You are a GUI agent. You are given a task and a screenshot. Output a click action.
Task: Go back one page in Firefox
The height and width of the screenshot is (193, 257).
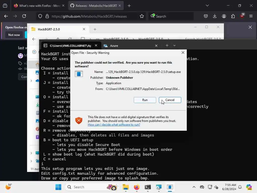tap(6, 16)
